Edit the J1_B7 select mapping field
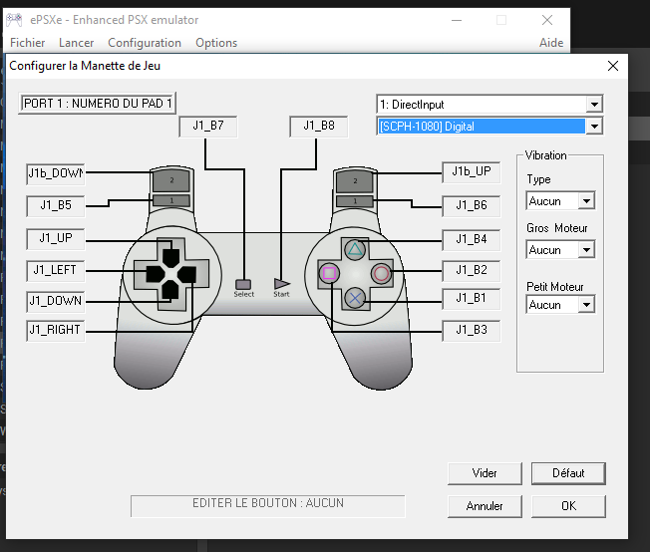The image size is (650, 552). 208,126
